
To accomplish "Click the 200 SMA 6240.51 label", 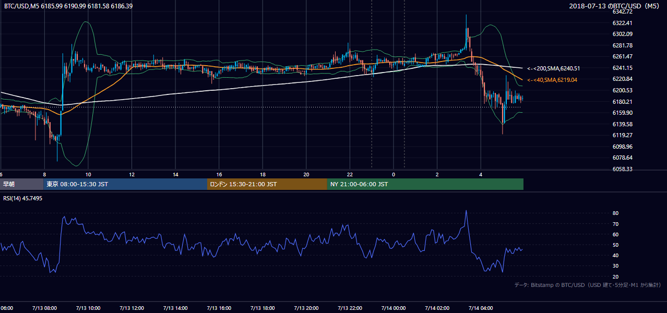I will point(553,68).
